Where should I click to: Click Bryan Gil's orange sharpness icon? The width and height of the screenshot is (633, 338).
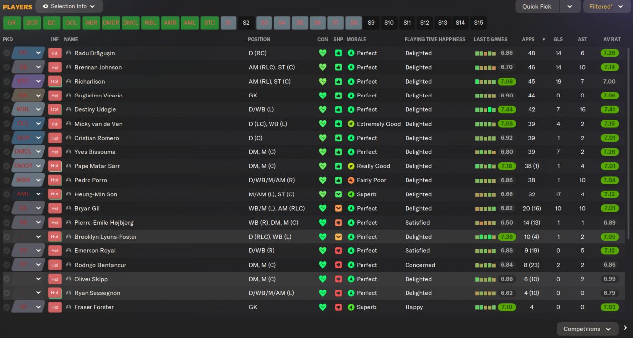338,208
